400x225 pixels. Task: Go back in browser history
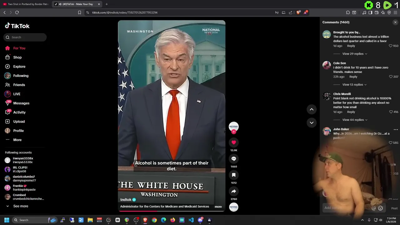click(x=4, y=12)
